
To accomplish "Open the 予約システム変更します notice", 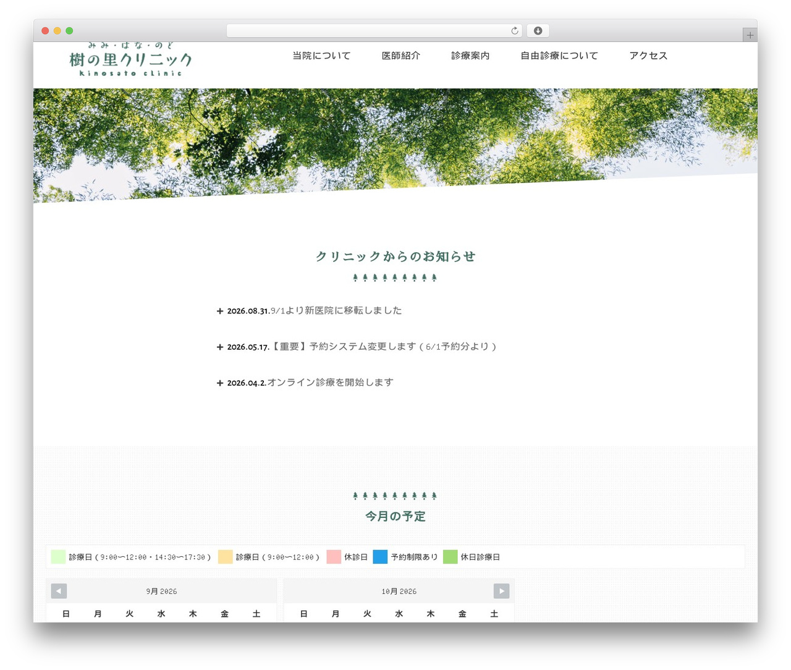I will [384, 346].
